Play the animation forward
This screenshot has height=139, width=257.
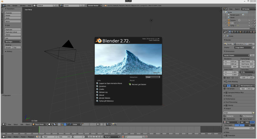point(96,137)
